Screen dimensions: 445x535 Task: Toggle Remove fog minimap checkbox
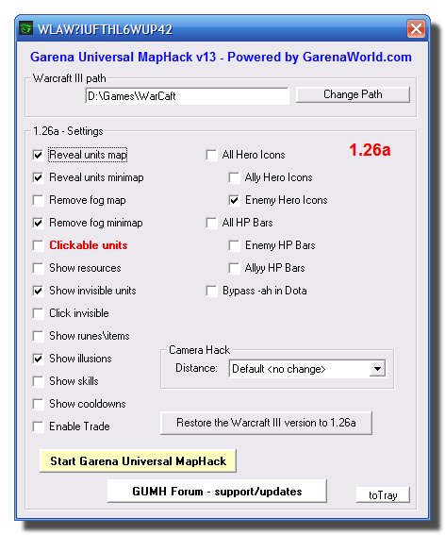click(x=39, y=223)
